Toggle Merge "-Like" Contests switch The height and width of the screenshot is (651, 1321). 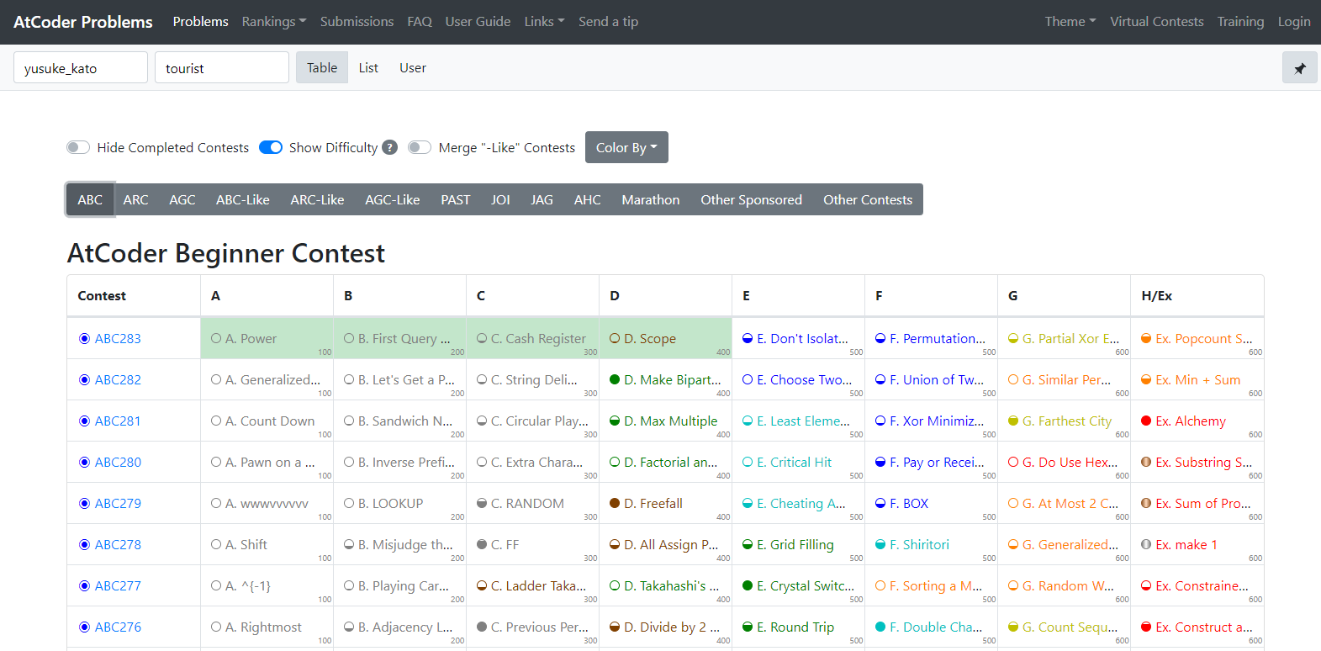[420, 147]
